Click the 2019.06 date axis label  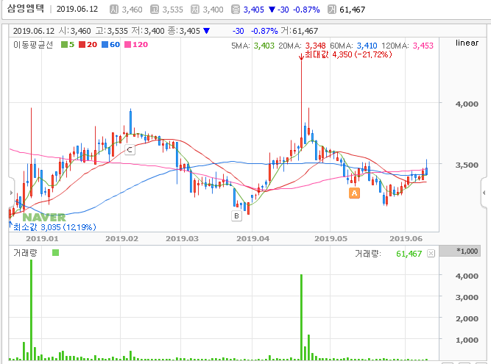coord(406,238)
